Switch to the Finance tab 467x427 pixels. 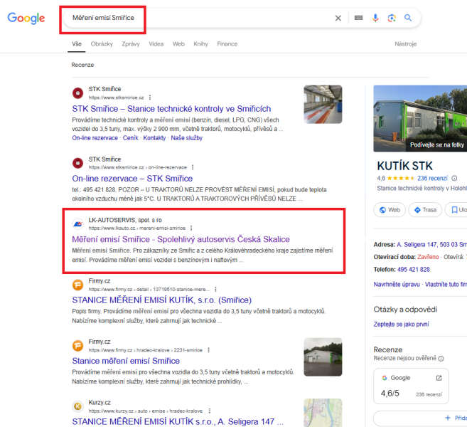[227, 44]
